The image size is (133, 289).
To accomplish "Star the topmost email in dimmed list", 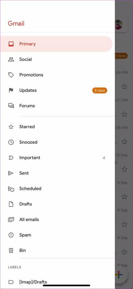I will pyautogui.click(x=125, y=87).
